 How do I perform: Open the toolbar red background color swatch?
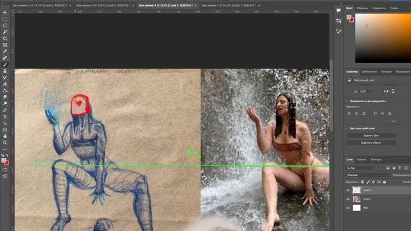(x=6, y=163)
